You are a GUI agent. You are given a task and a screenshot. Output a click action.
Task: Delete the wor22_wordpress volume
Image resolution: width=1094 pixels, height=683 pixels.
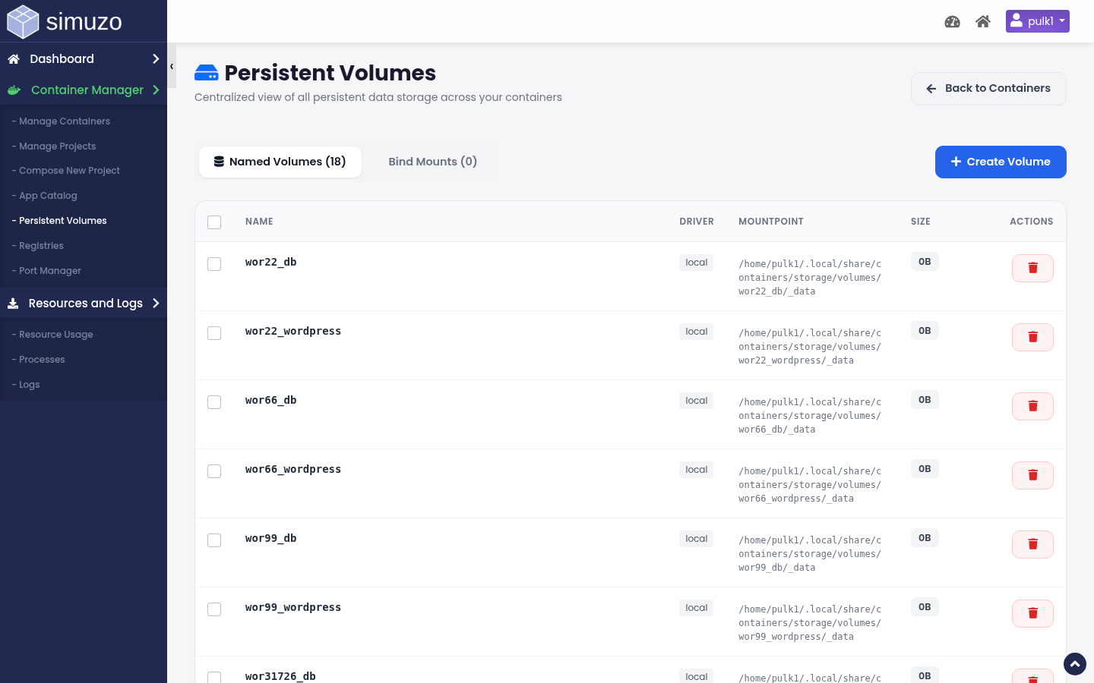1032,337
